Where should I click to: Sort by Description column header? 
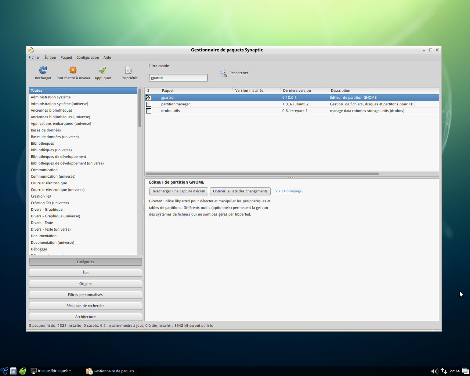[x=383, y=91]
